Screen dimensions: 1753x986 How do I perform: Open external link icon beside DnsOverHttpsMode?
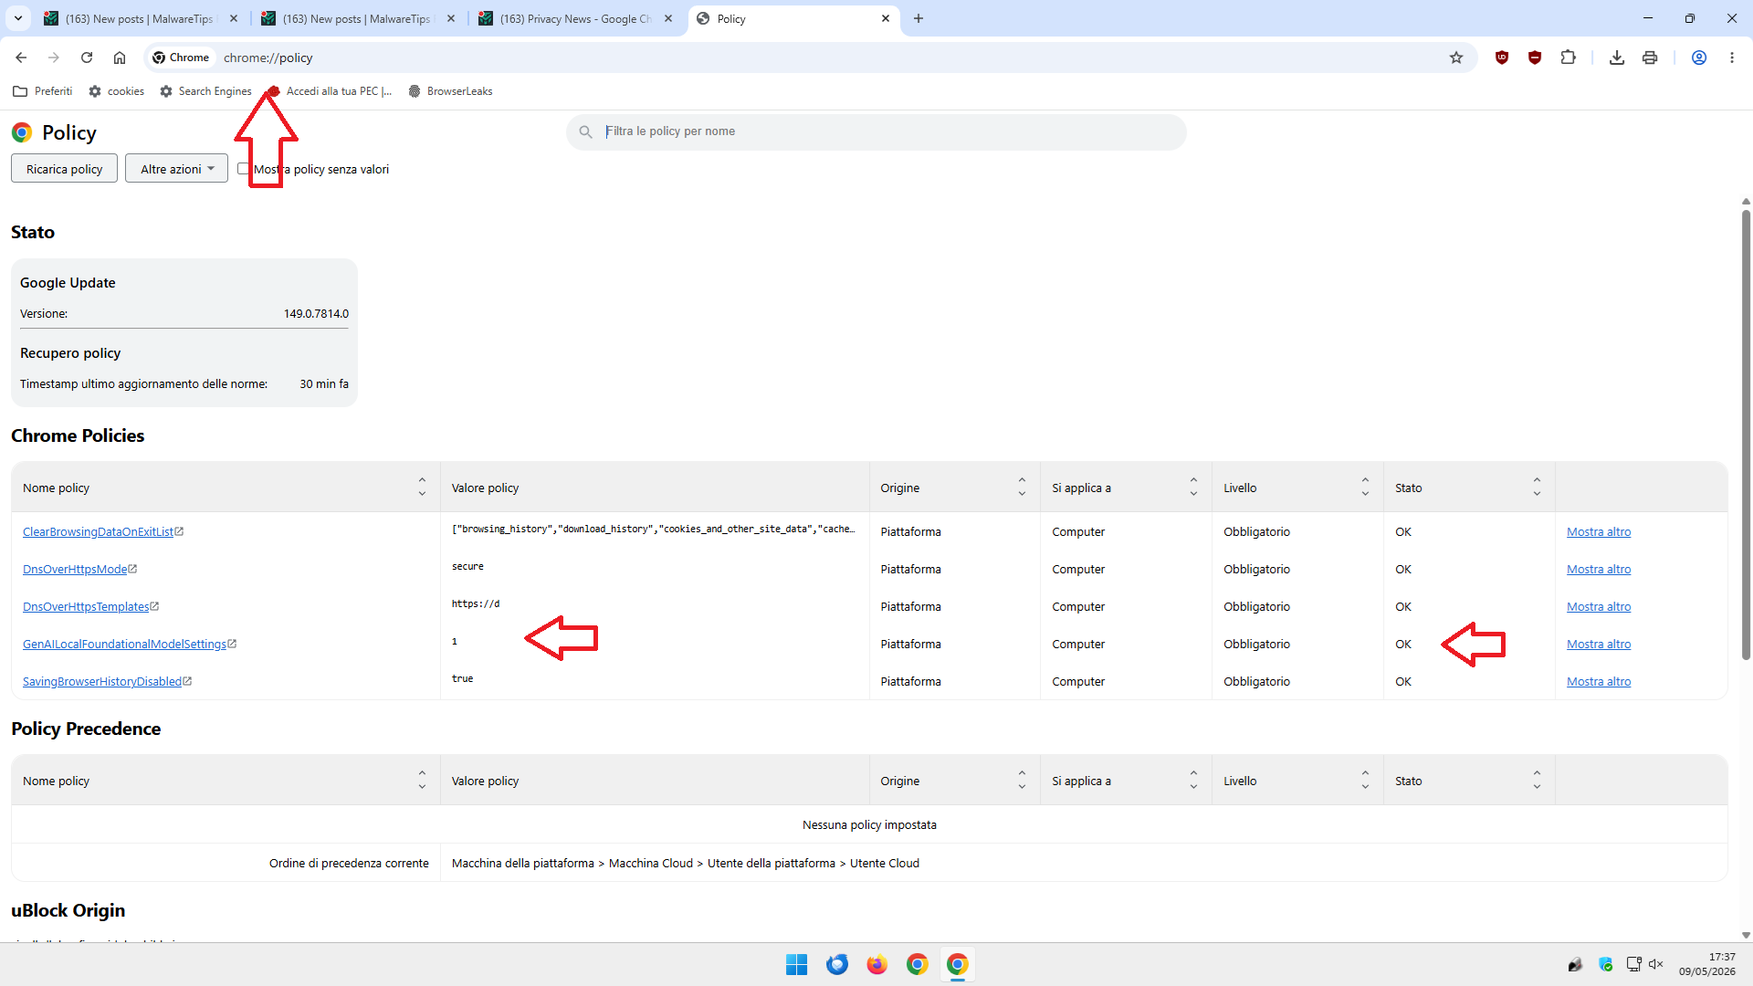[132, 569]
